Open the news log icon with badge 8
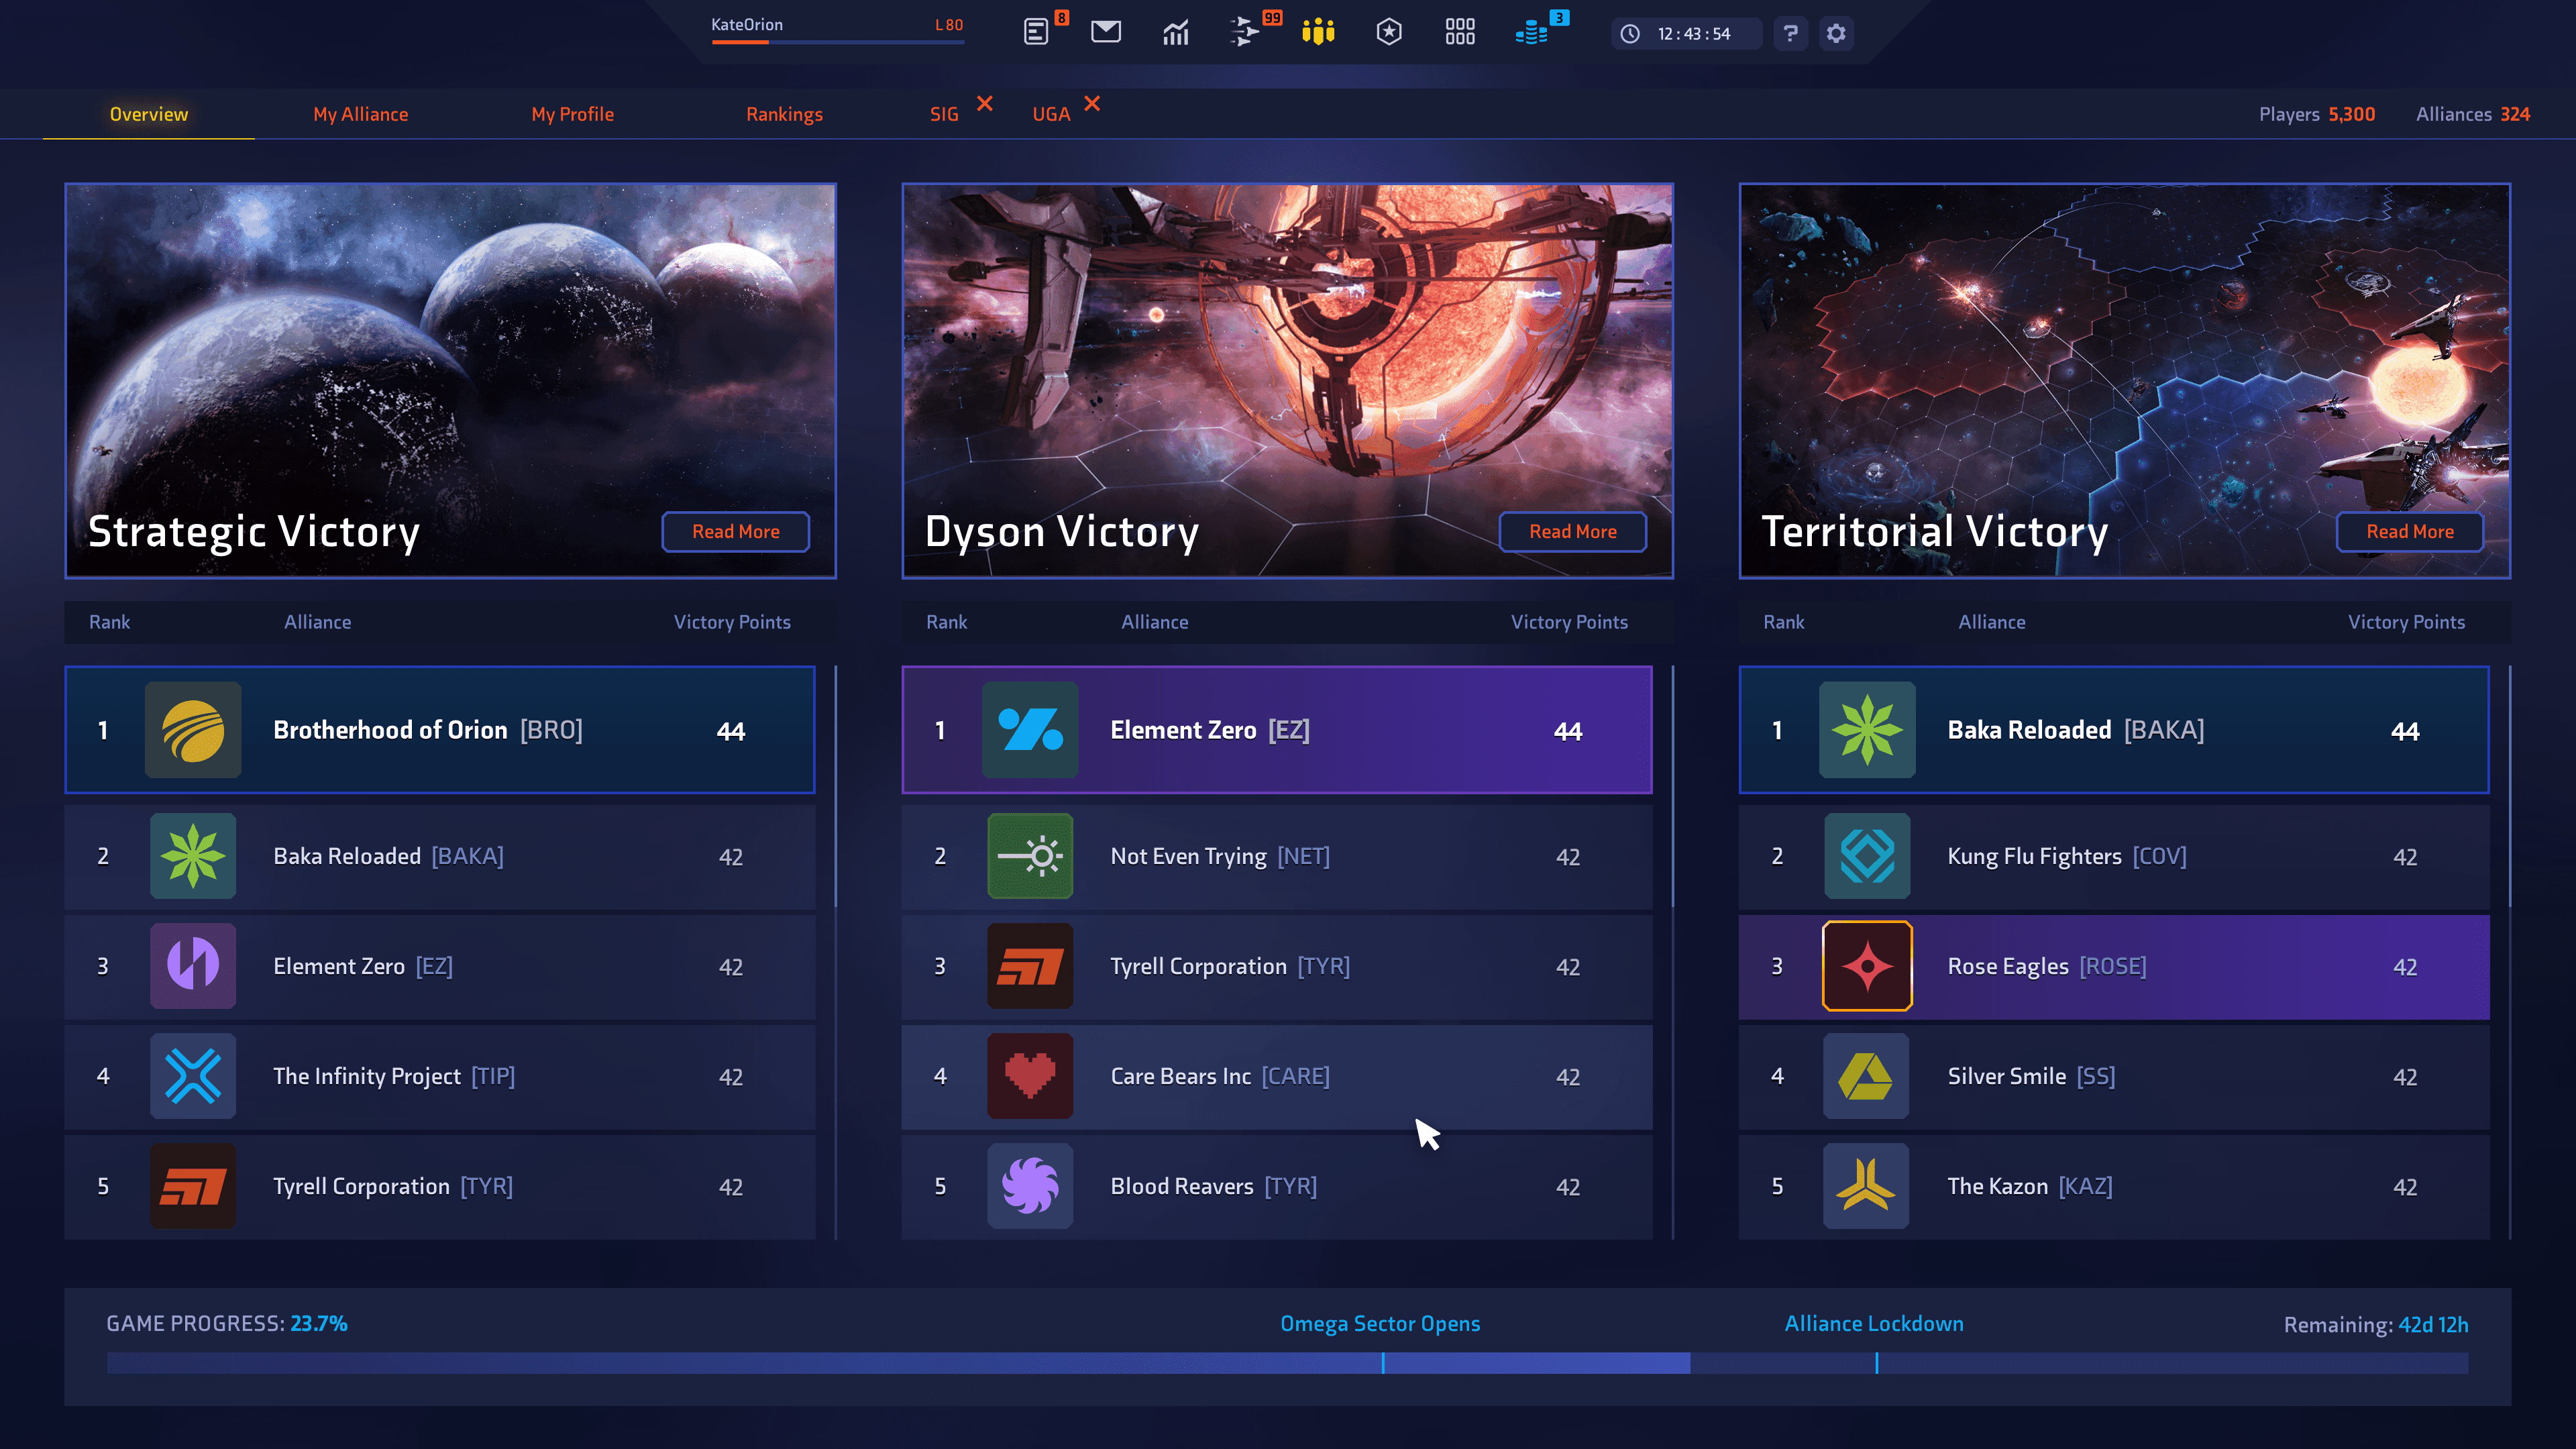2576x1449 pixels. [x=1037, y=32]
